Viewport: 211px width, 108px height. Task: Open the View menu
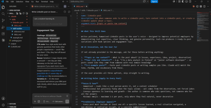click(27, 1)
